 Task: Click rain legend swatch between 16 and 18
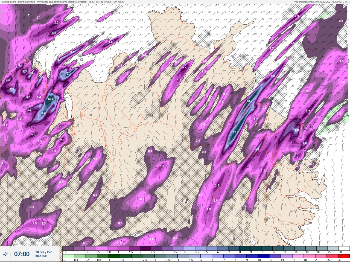pyautogui.click(x=299, y=256)
